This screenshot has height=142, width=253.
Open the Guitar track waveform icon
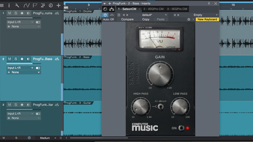pyautogui.click(x=57, y=105)
